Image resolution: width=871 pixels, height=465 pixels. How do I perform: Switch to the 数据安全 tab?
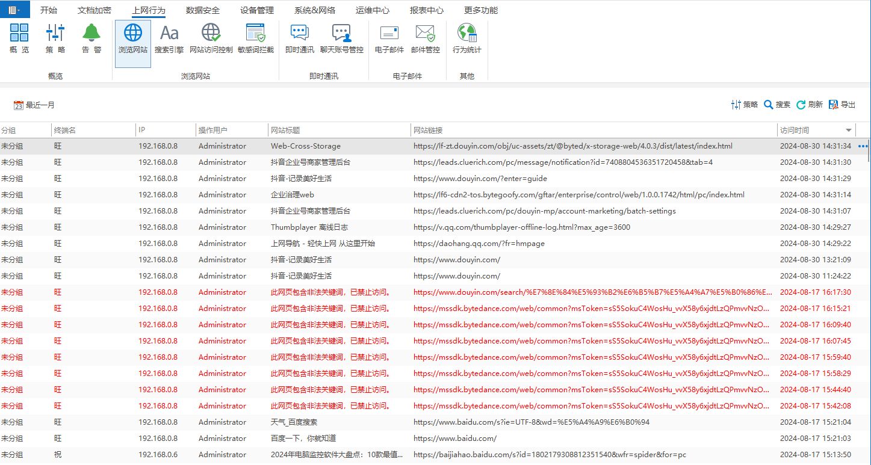click(203, 10)
